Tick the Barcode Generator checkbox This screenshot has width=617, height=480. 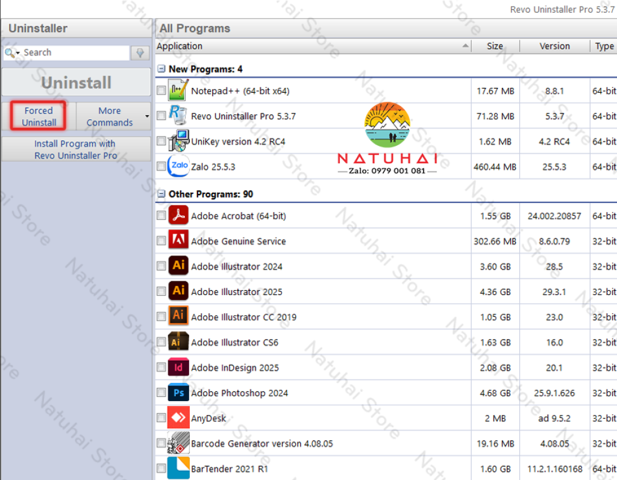161,443
